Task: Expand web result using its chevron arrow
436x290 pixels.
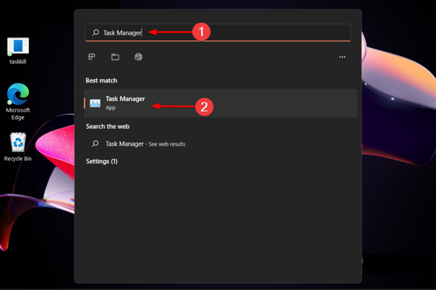Action: coord(346,144)
